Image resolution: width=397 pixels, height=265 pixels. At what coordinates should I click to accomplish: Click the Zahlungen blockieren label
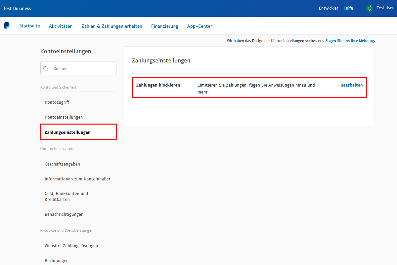158,85
